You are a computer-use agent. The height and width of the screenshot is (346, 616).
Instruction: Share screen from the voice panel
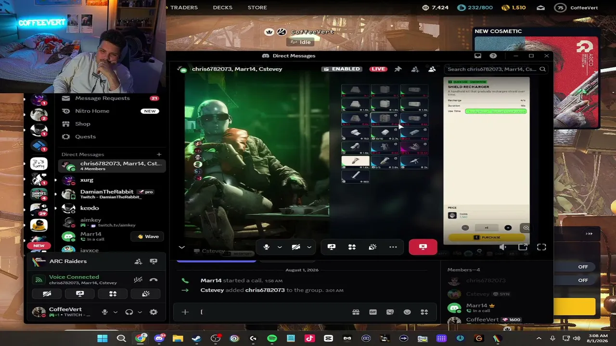(80, 294)
